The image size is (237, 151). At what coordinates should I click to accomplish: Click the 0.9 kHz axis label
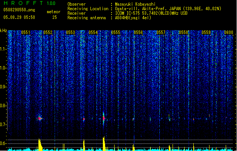[3, 87]
